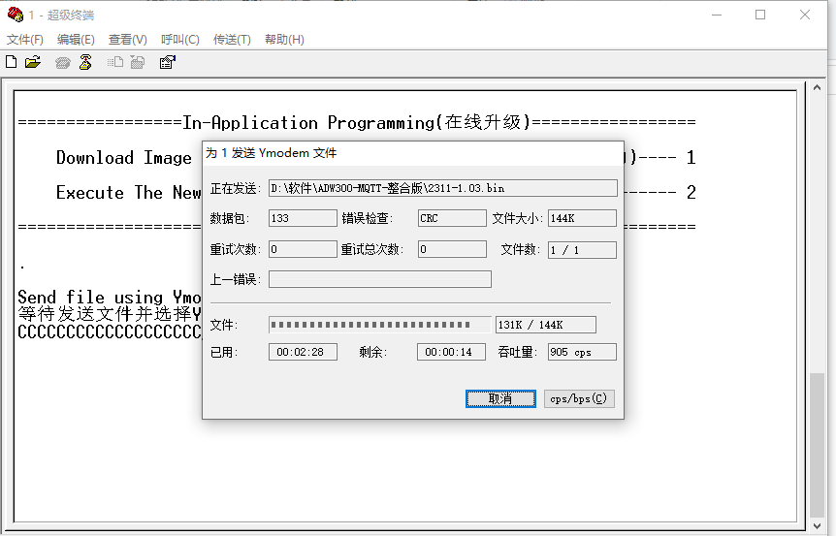Open the 帮助(H) menu
The width and height of the screenshot is (836, 536).
point(284,40)
